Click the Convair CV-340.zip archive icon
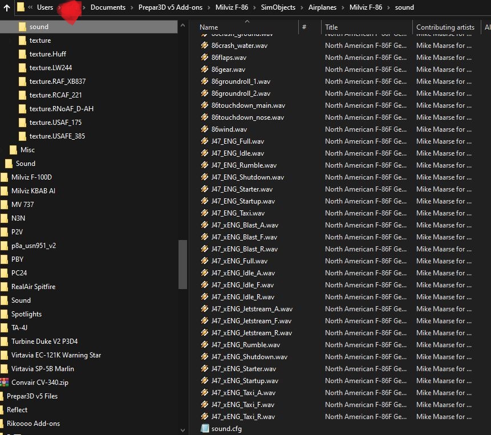The width and height of the screenshot is (491, 435). tap(5, 382)
